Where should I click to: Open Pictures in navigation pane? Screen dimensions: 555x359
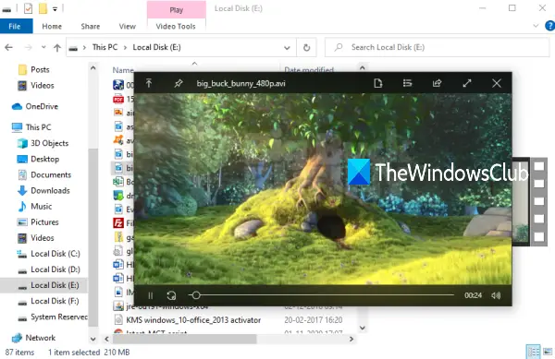(44, 222)
